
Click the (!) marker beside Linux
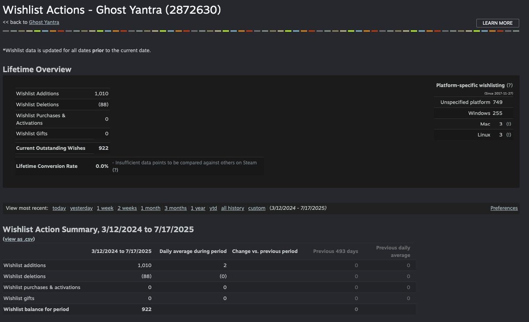pyautogui.click(x=509, y=135)
